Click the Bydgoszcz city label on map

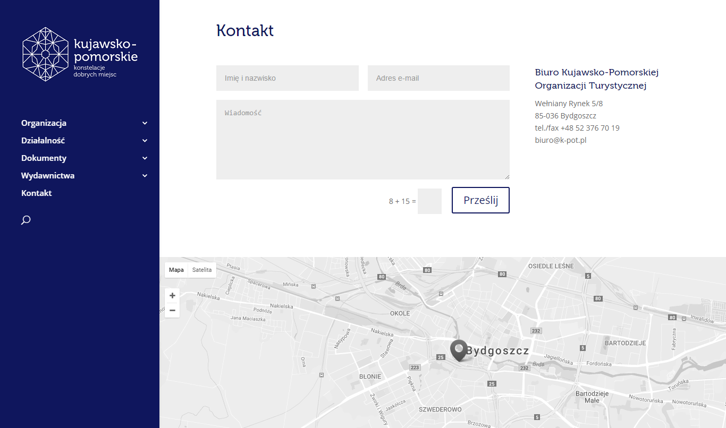(497, 351)
